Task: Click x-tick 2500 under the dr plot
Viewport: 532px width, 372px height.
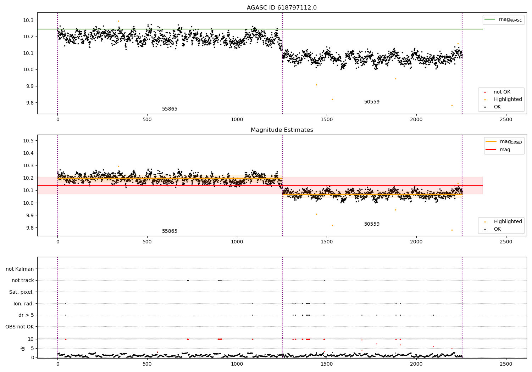Action: 506,364
